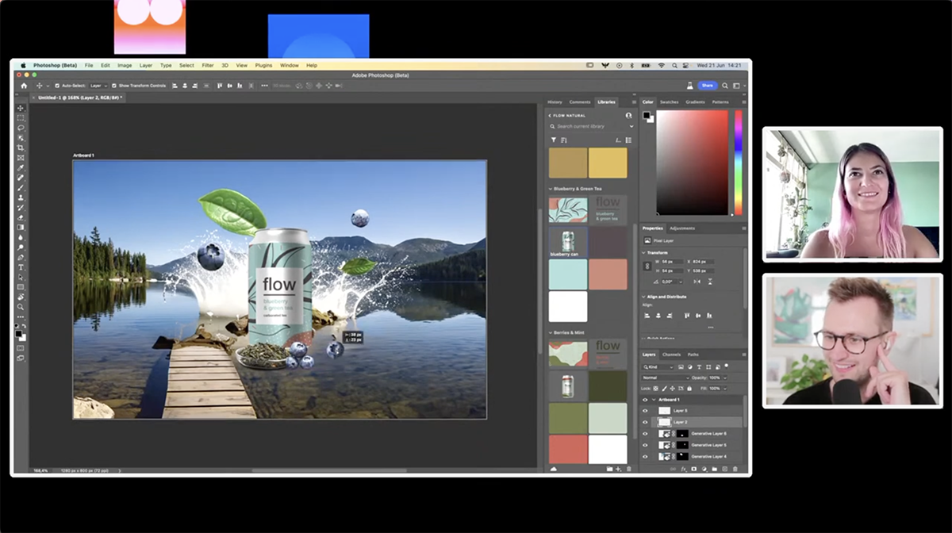Viewport: 952px width, 533px height.
Task: Collapse Artboard 1 group in Layers
Action: (x=653, y=400)
